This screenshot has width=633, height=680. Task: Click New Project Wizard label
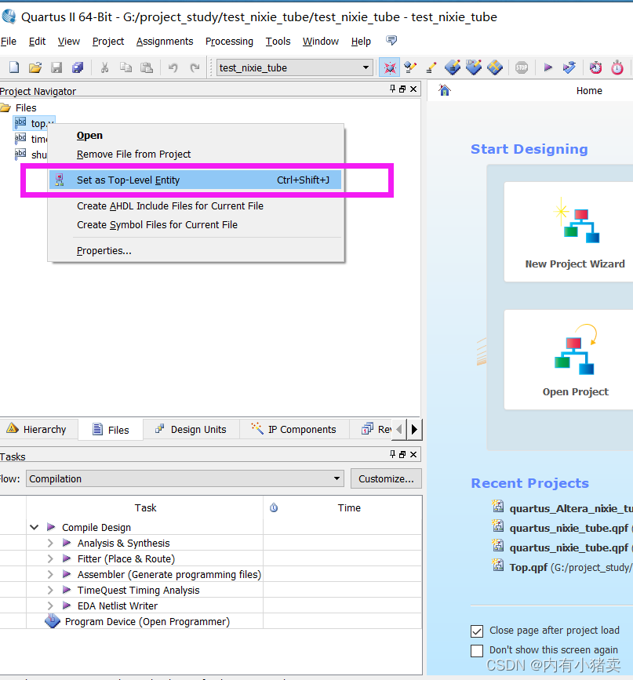tap(575, 264)
